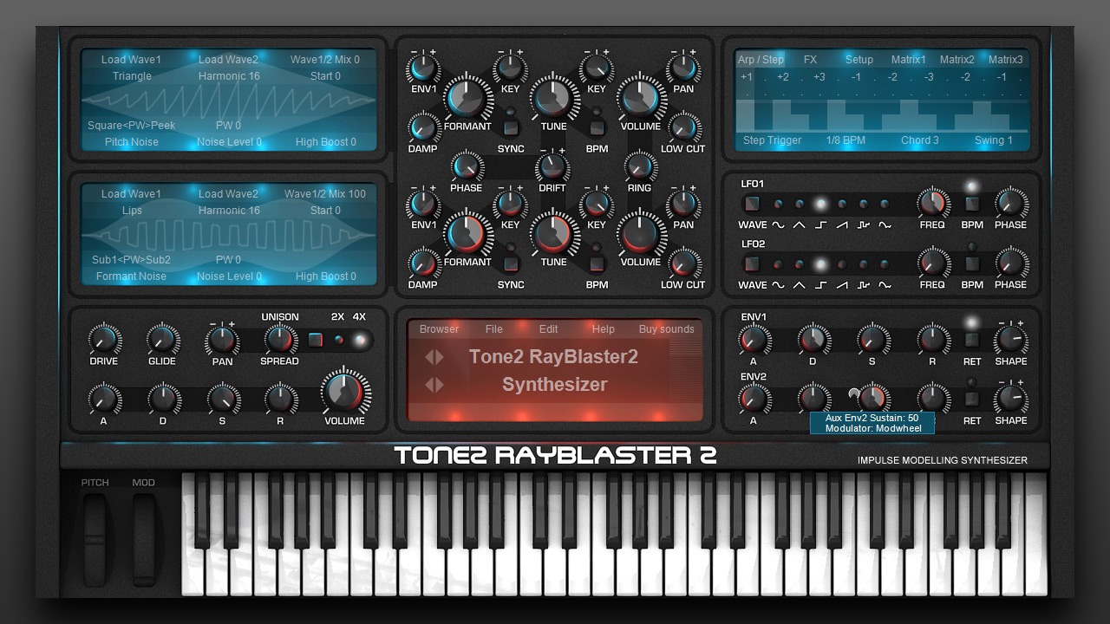Click the 'Swing 1' value
Screen dimensions: 1110x624
click(994, 140)
